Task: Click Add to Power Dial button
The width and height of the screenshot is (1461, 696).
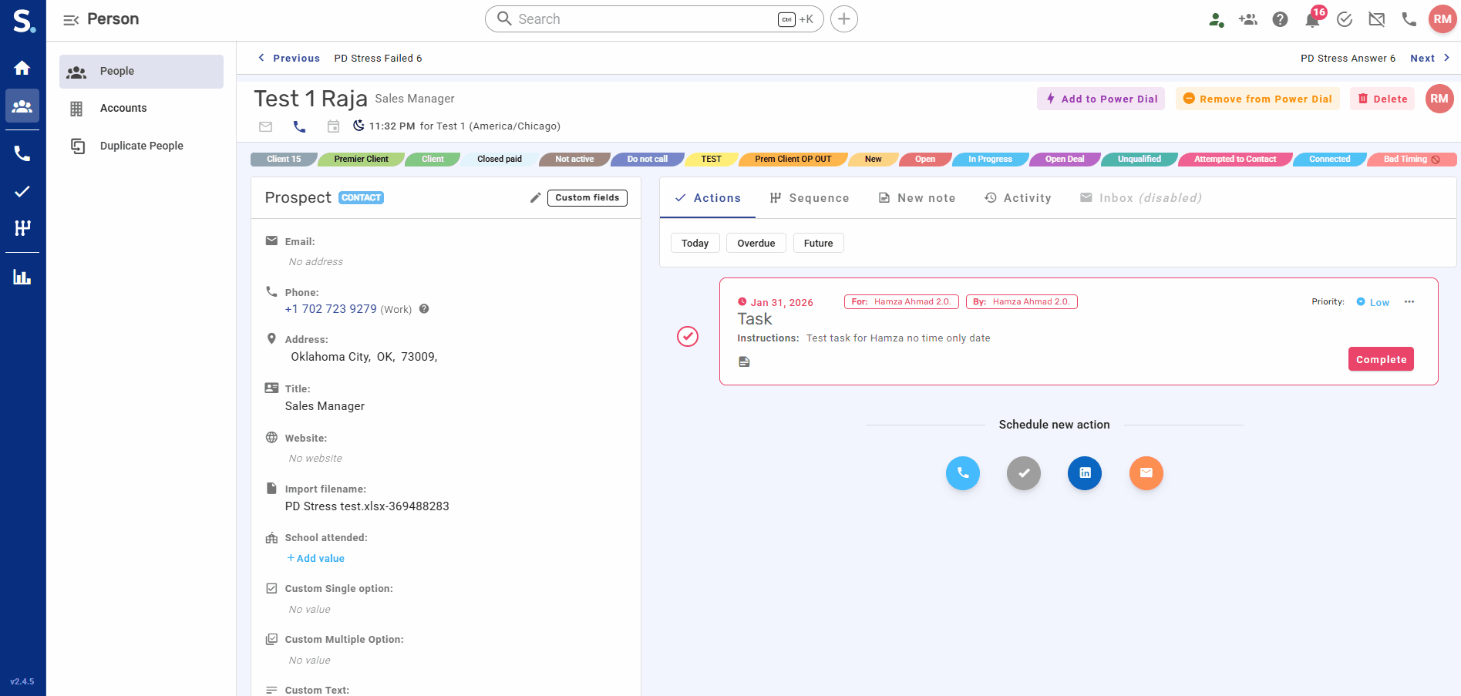Action: click(x=1101, y=99)
